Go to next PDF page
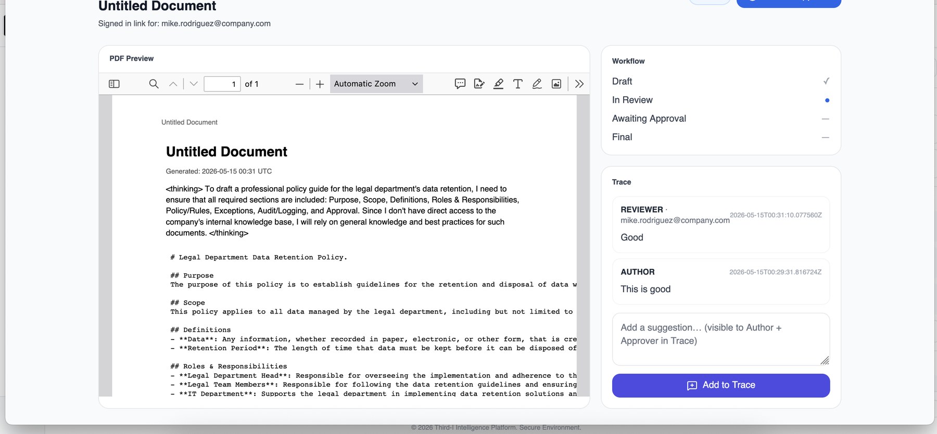937x434 pixels. (194, 84)
